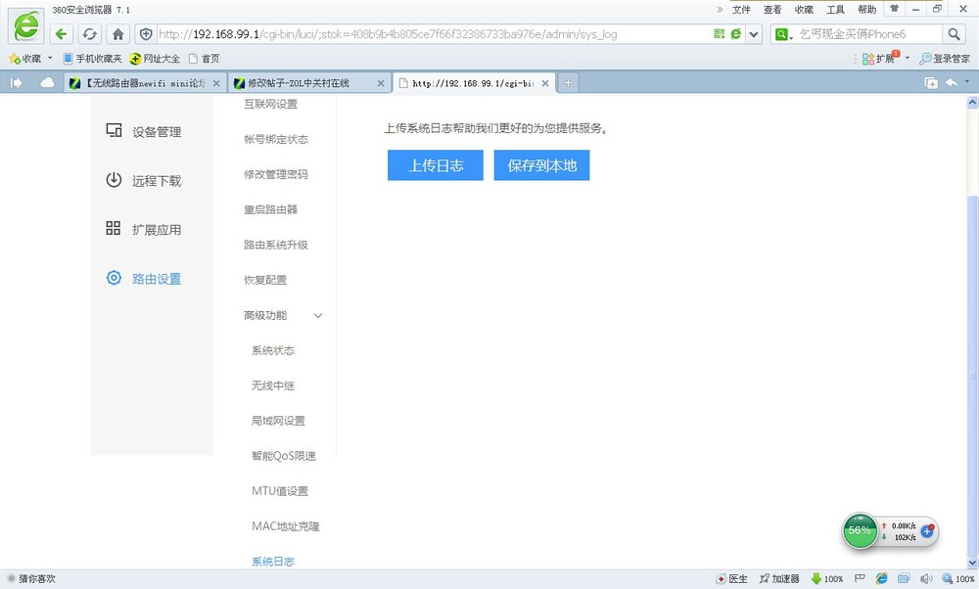Open 猜你喜欢 in status bar

click(31, 579)
